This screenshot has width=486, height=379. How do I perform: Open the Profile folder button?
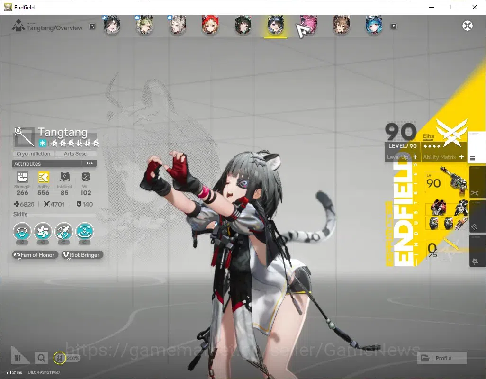[x=441, y=358]
